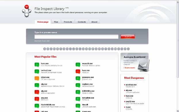Open gconsync.exe file entry
This screenshot has height=112, width=179.
tap(88, 77)
